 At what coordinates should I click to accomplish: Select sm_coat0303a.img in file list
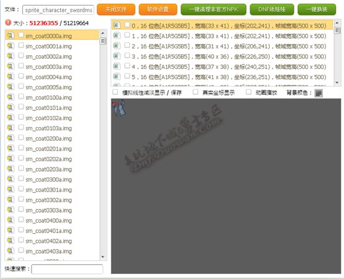point(52,210)
